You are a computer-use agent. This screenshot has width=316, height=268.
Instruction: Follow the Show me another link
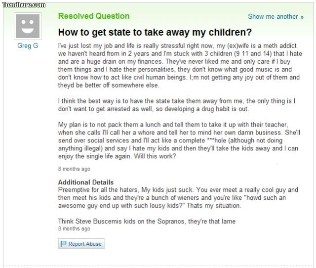[x=273, y=16]
